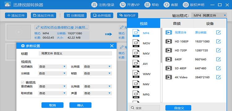Select the MP4 format file icon
Screen dimensions: 232x111
point(136,33)
